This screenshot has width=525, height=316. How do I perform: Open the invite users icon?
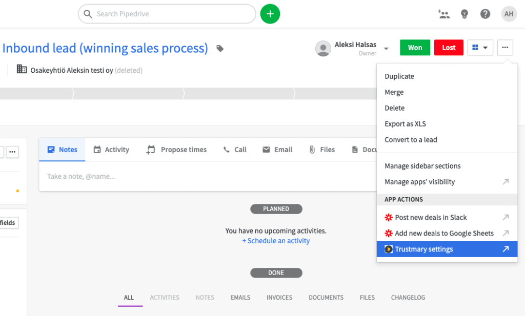coord(443,14)
